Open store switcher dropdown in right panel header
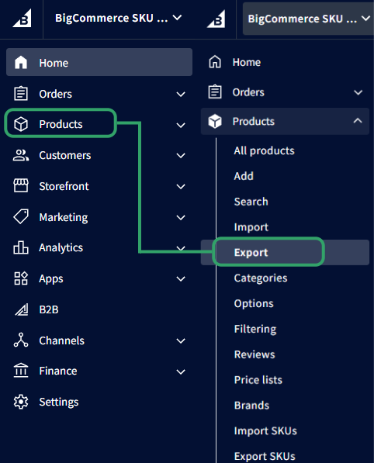 308,19
